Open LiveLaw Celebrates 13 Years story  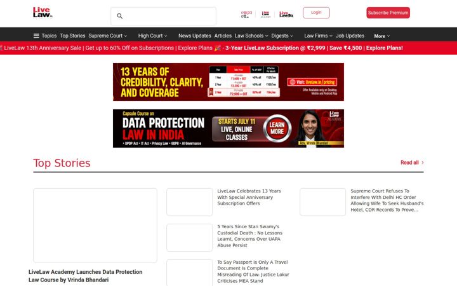tap(249, 197)
